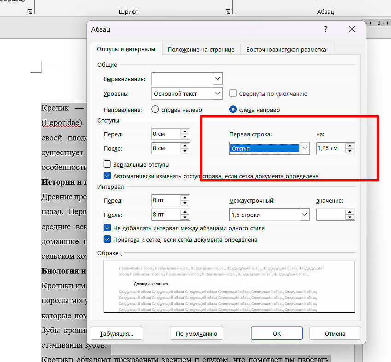Click the first line indent 1,25 см field

pos(331,148)
